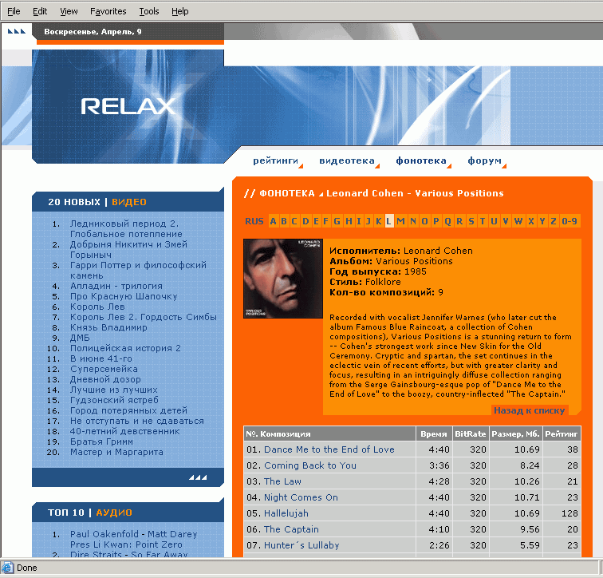The width and height of the screenshot is (603, 578).
Task: Click the 'Назад к списку' back link
Action: (529, 410)
